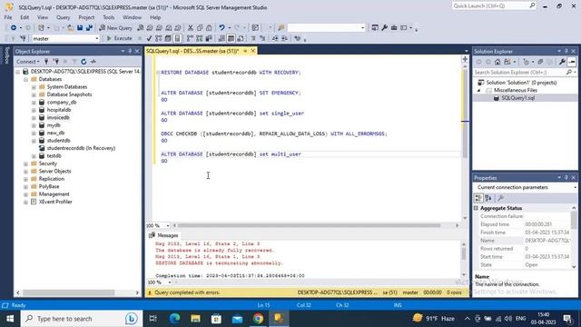Open File Explorer from the taskbar

196,319
